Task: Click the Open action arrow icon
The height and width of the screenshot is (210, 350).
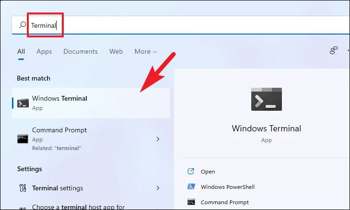Action: pos(191,171)
